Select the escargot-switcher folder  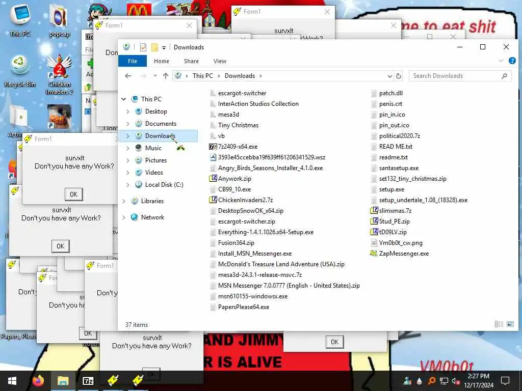point(238,93)
